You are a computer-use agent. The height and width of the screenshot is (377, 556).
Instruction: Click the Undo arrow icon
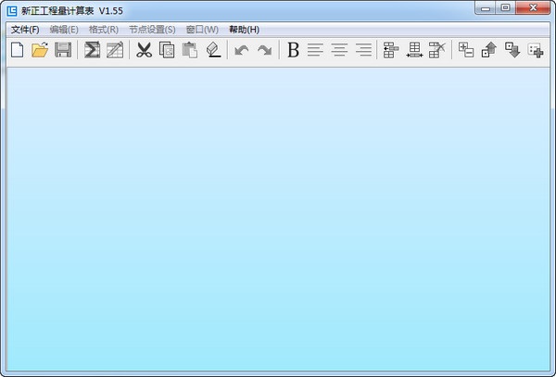(242, 50)
